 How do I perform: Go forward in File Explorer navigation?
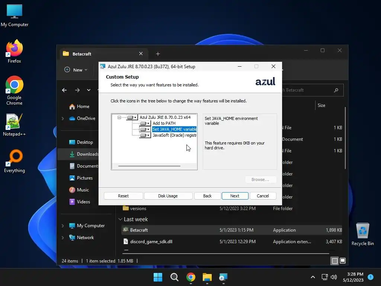pos(77,90)
